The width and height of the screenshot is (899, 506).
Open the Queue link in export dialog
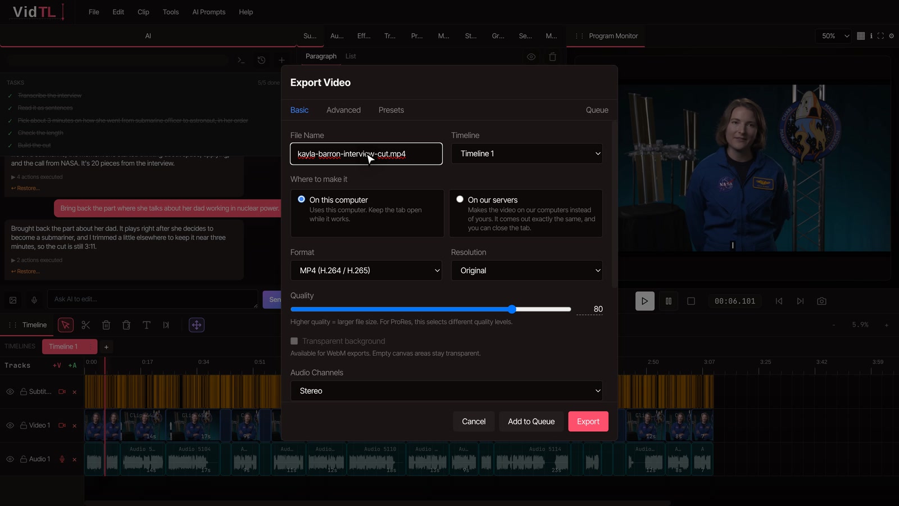(x=597, y=110)
